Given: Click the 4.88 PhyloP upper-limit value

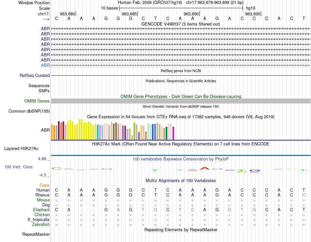Looking at the screenshot, I should (x=42, y=159).
